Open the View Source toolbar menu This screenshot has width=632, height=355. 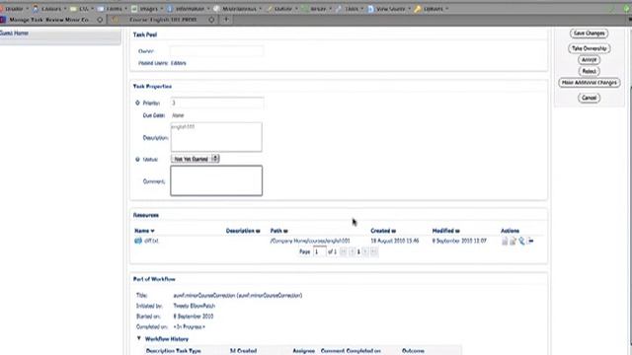tap(389, 9)
